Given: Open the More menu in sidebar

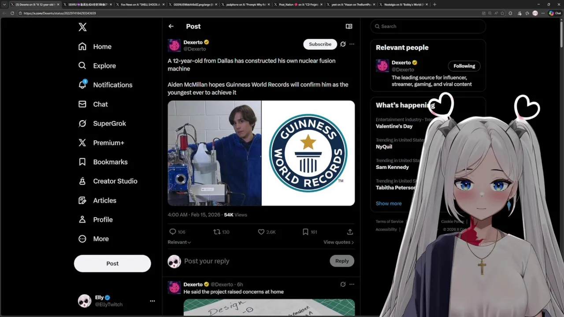Looking at the screenshot, I should (x=93, y=239).
